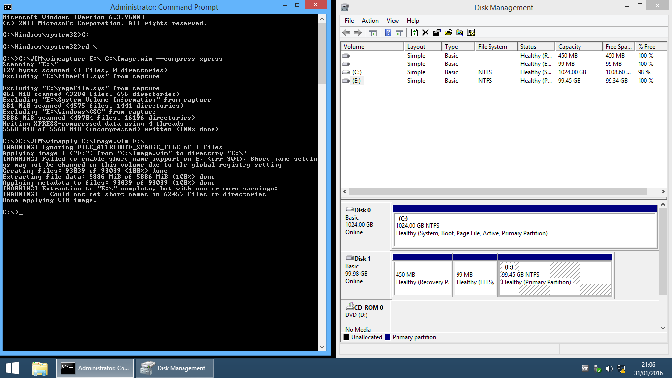Open File Explorer from the taskbar
This screenshot has width=672, height=378.
[x=40, y=368]
